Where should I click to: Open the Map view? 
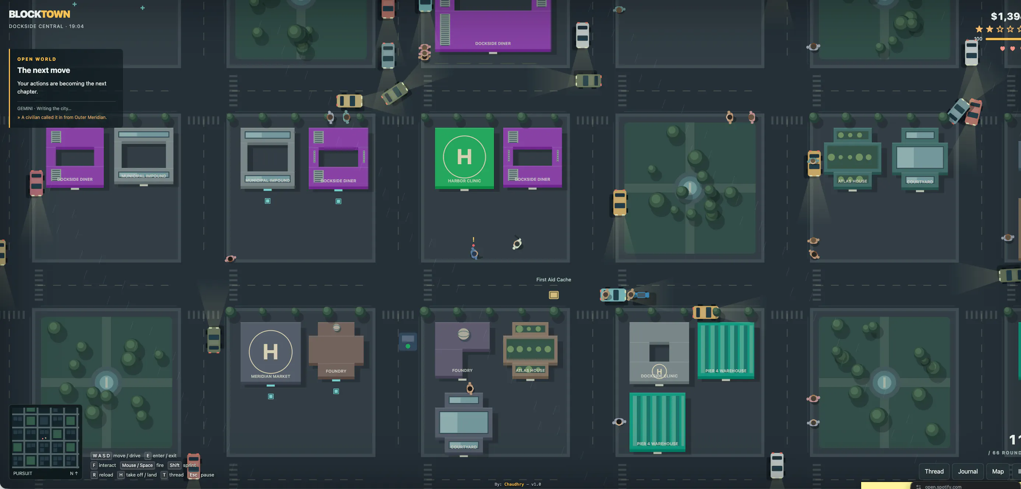point(998,471)
